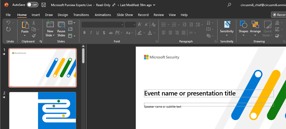Click the Paste clipboard icon
The image size is (286, 129).
pos(25,25)
